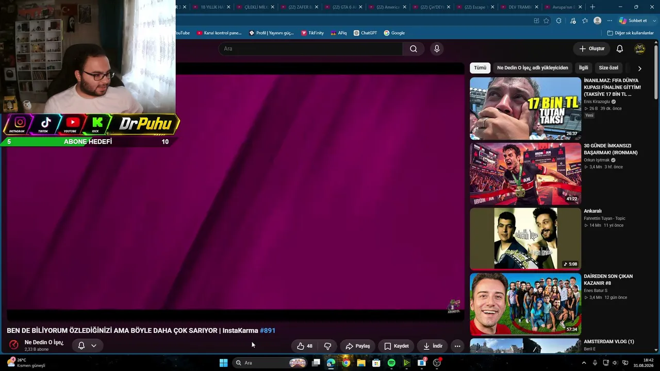Click the channel notification bell for Ne Dedin O İşe
Image resolution: width=660 pixels, height=371 pixels.
pos(81,345)
